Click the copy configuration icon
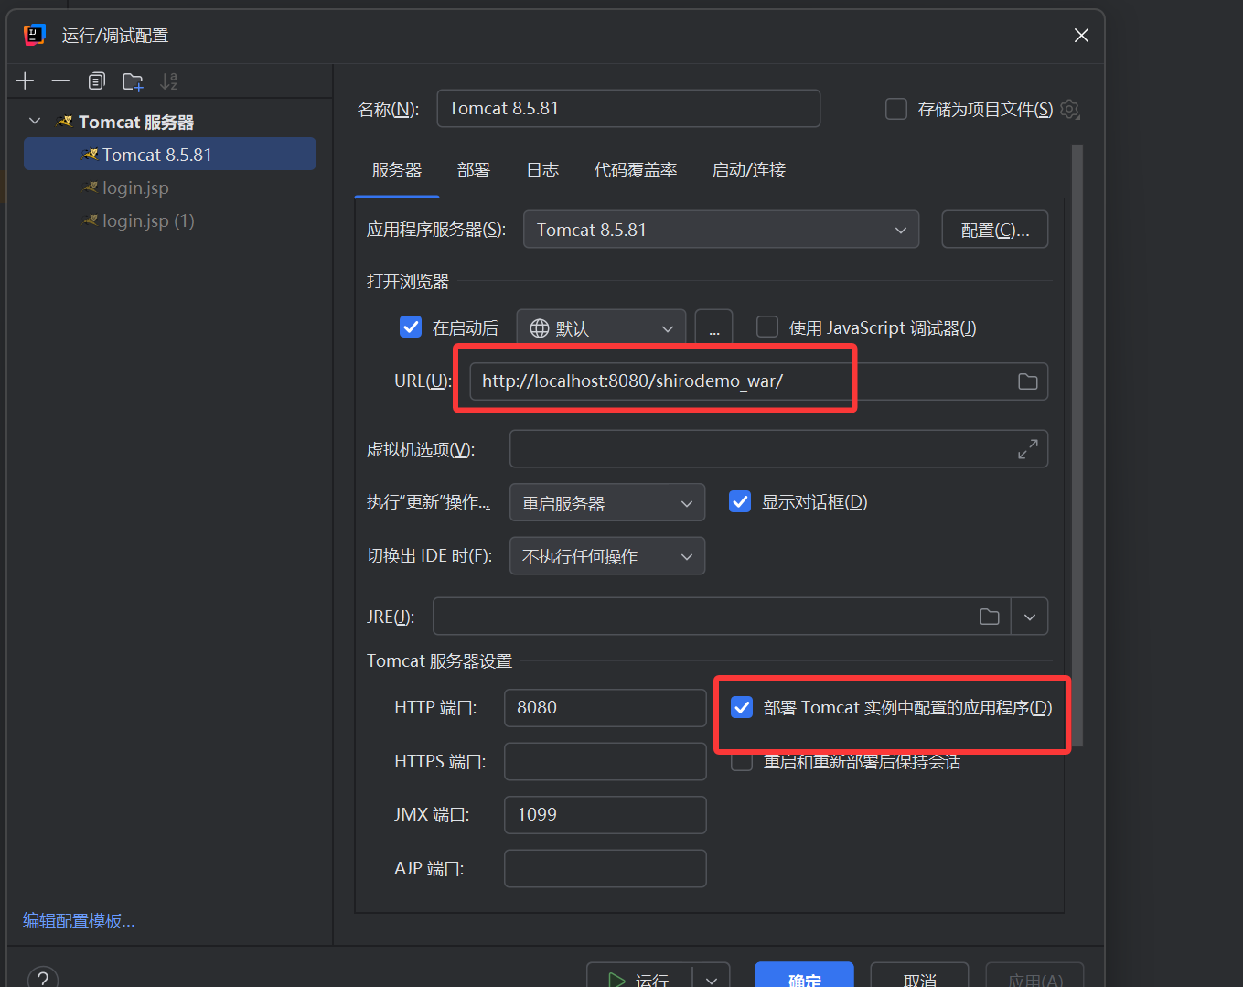Screen dimensions: 1243x987 click(96, 81)
